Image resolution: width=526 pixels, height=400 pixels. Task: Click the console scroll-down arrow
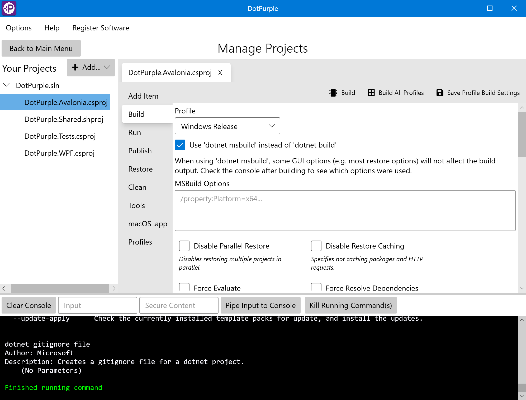pyautogui.click(x=522, y=396)
